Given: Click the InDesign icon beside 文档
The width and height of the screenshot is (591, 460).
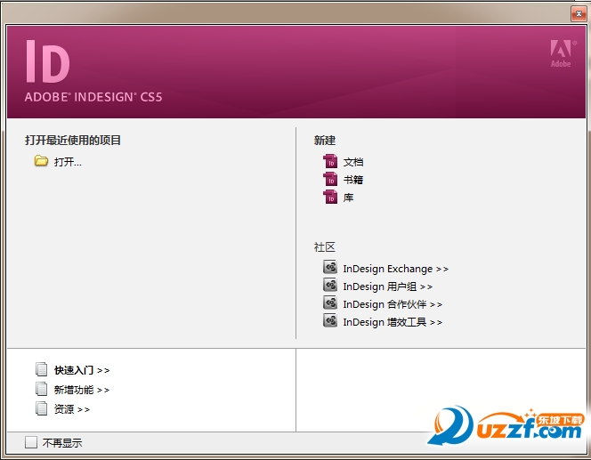Looking at the screenshot, I should (330, 161).
